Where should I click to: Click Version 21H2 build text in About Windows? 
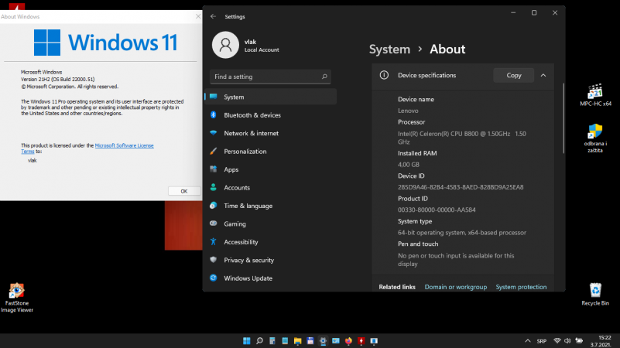[58, 80]
